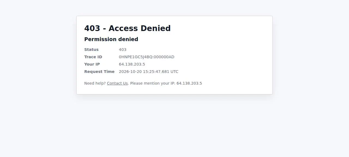Click the number 403 in the main heading

(x=92, y=28)
